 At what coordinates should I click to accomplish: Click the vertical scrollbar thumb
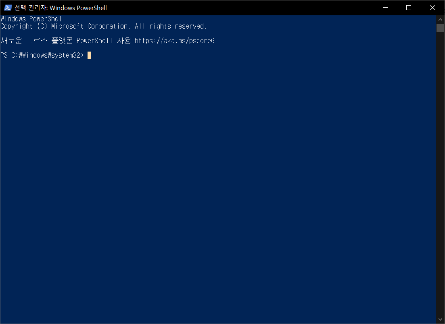click(440, 28)
